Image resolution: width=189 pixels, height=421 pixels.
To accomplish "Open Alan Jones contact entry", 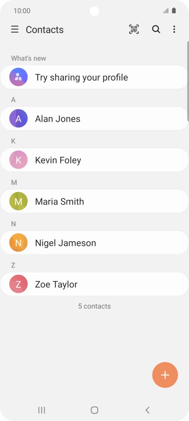I will tap(94, 118).
